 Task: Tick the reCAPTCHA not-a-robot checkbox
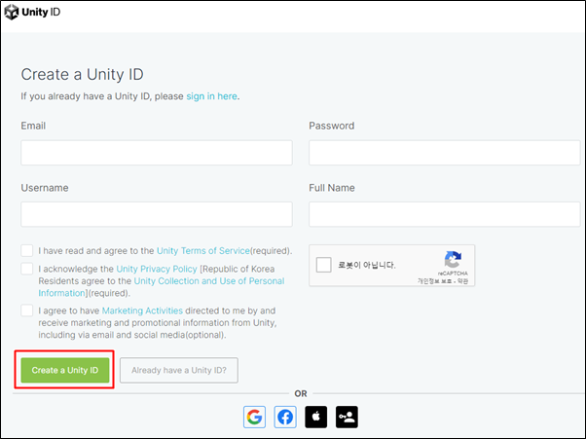[x=323, y=265]
